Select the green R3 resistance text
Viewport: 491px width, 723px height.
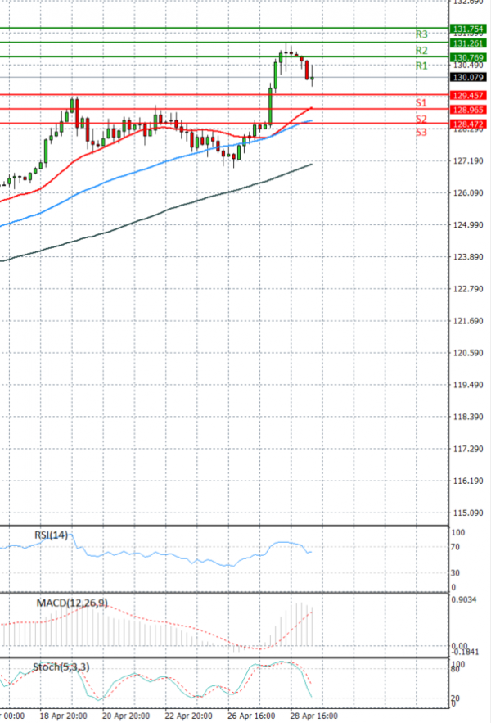tap(421, 34)
